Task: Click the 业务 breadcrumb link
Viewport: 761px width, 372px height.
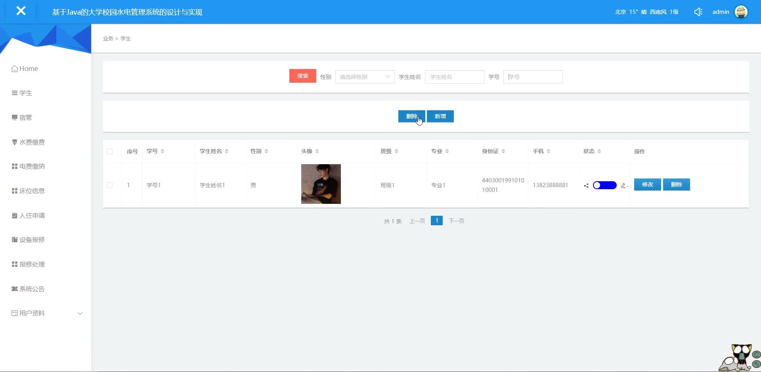Action: (108, 38)
